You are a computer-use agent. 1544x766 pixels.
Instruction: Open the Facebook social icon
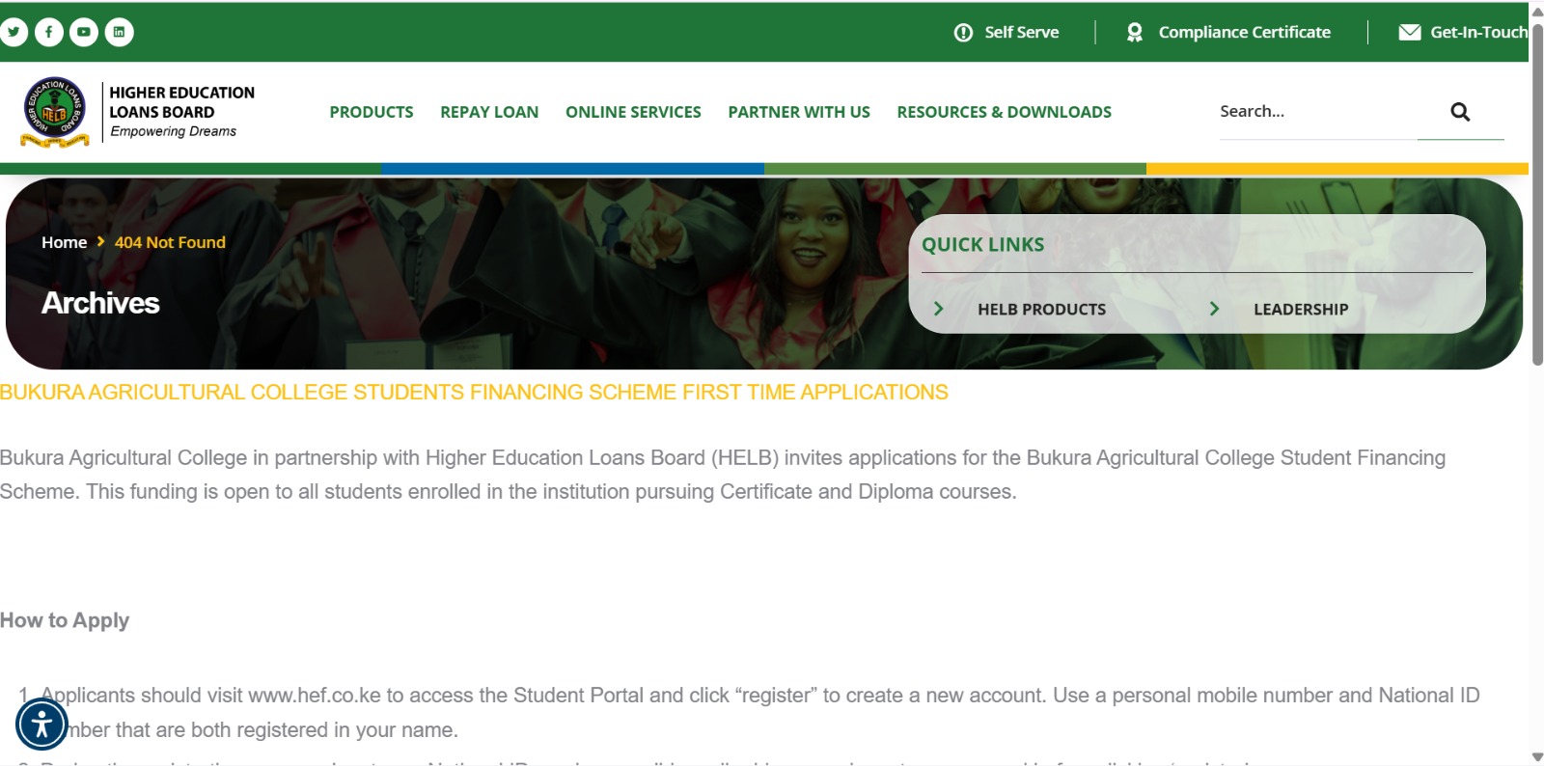(x=49, y=32)
